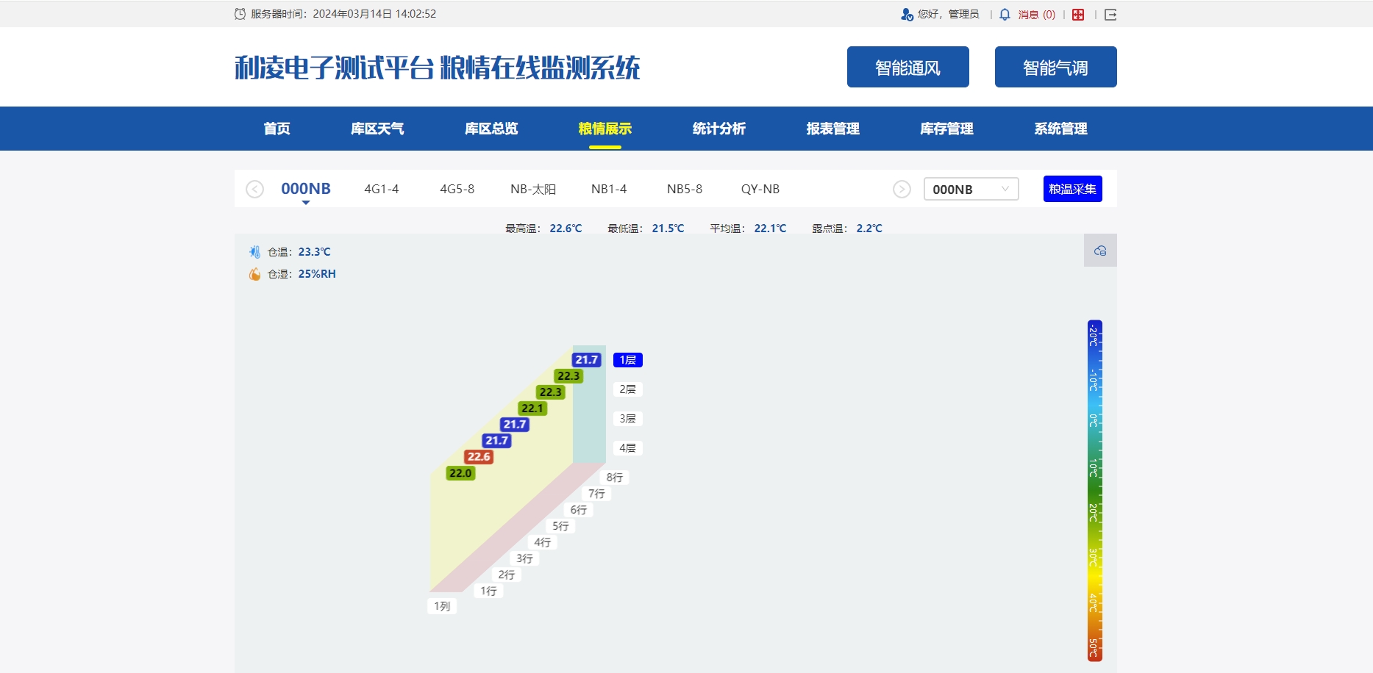
Task: Open the 库区总览 menu
Action: tap(491, 129)
